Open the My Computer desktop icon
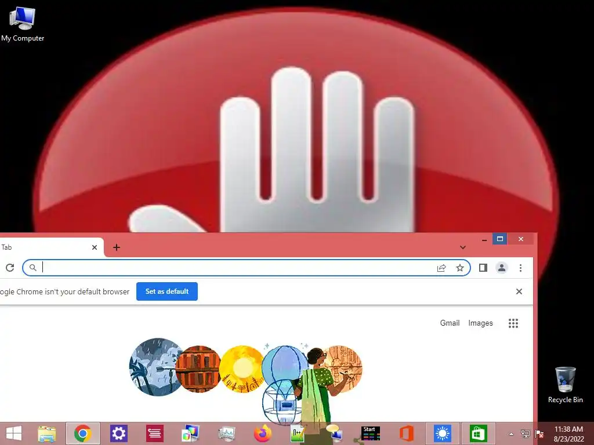This screenshot has height=445, width=594. [23, 24]
